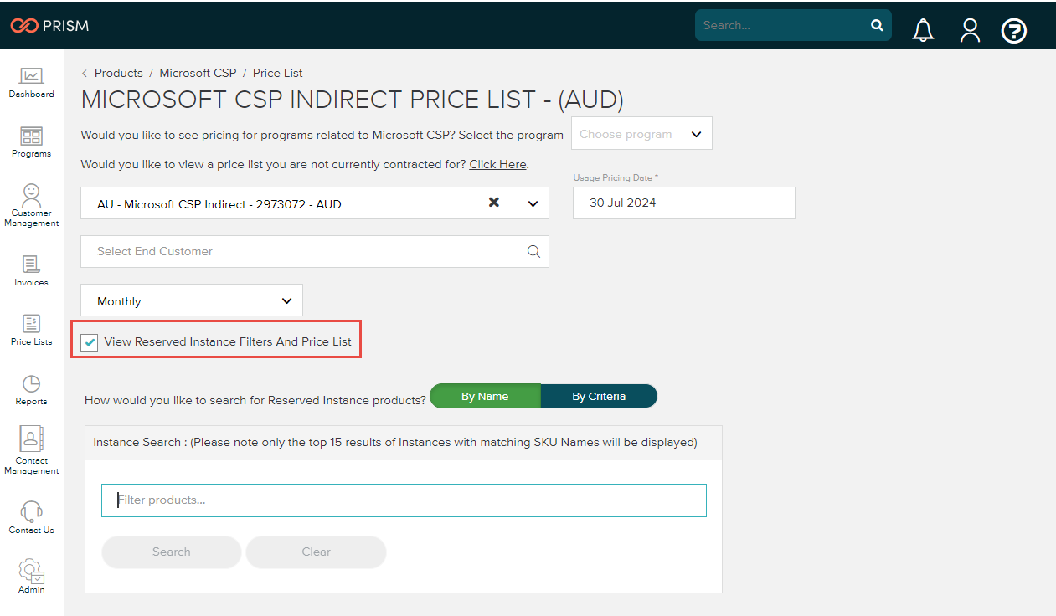Screen dimensions: 1056x616
Task: Clear the selected price list with X
Action: pyautogui.click(x=494, y=203)
